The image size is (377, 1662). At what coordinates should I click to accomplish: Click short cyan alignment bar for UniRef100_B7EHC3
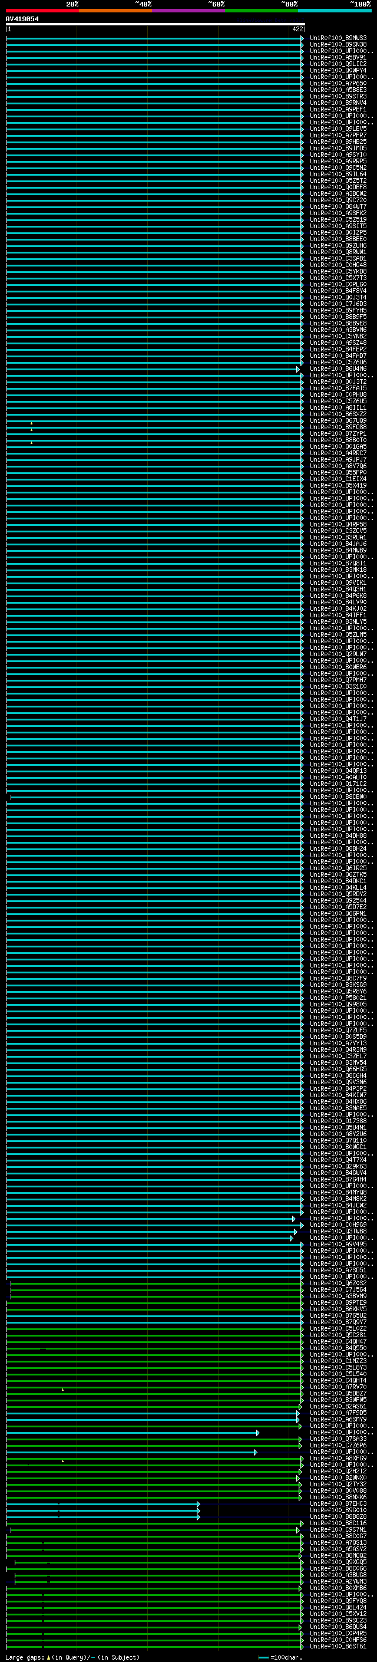[x=103, y=1503]
